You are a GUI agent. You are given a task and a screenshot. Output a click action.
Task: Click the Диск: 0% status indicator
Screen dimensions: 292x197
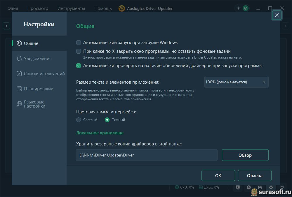[209, 187]
